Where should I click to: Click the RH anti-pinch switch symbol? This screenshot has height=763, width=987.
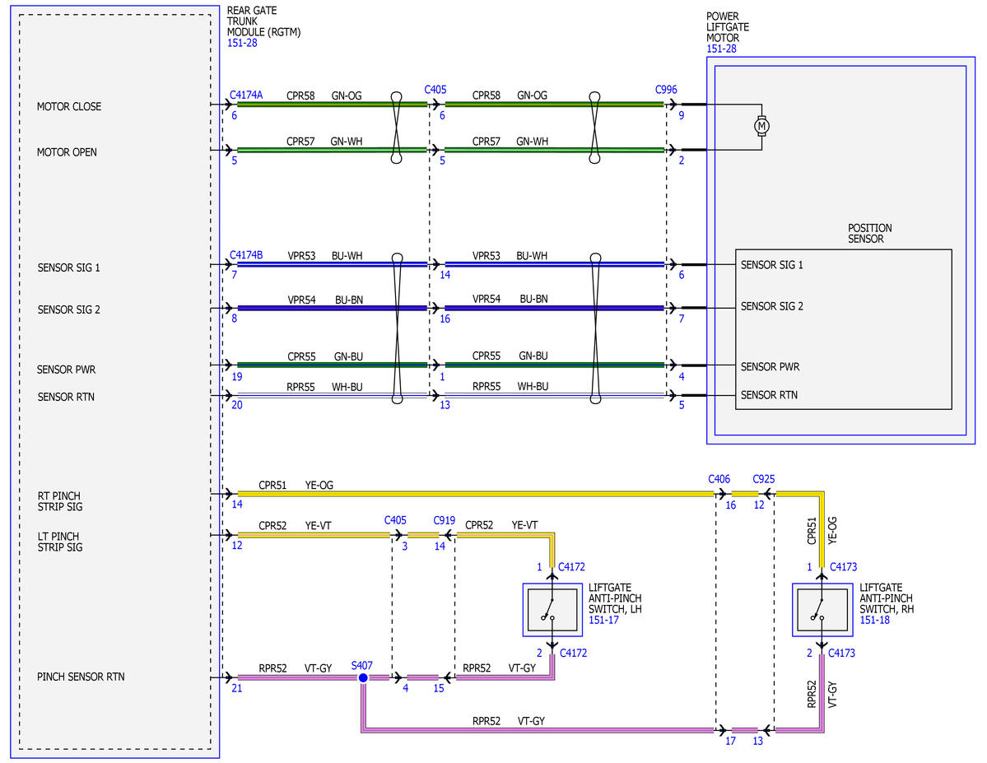(822, 610)
